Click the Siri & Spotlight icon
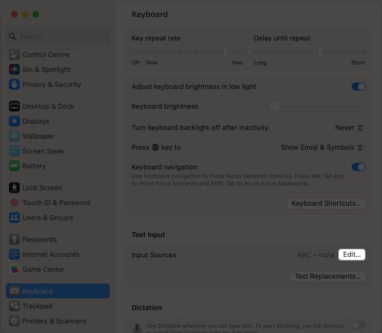Viewport: 382px width, 333px height. point(14,69)
